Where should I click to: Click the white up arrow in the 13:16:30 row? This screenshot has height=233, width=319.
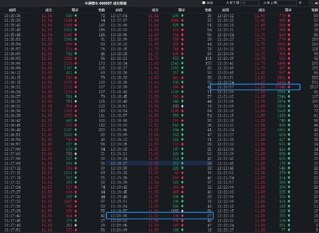[x=76, y=101]
